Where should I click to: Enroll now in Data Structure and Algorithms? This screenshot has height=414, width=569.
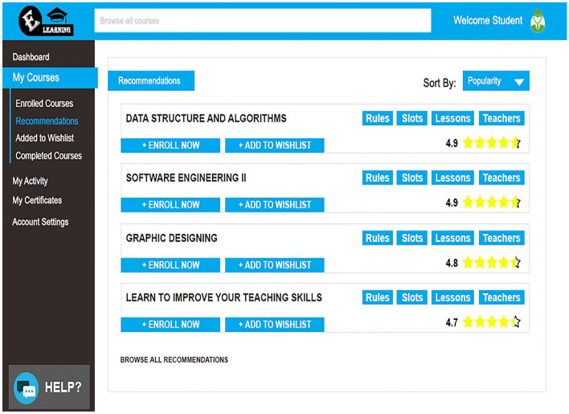(x=170, y=146)
